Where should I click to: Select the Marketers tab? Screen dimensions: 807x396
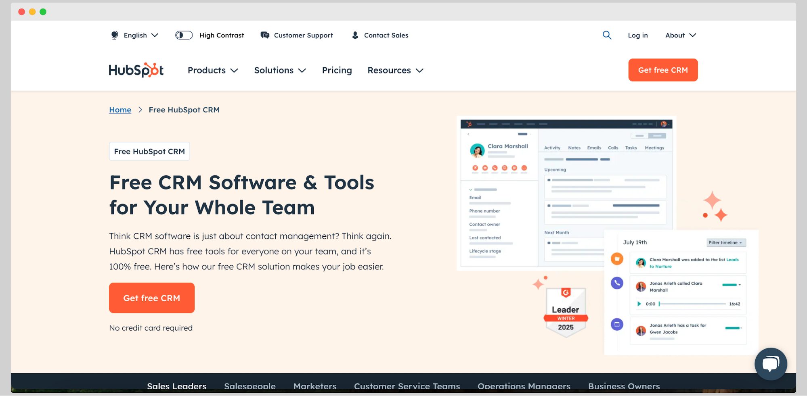(315, 386)
